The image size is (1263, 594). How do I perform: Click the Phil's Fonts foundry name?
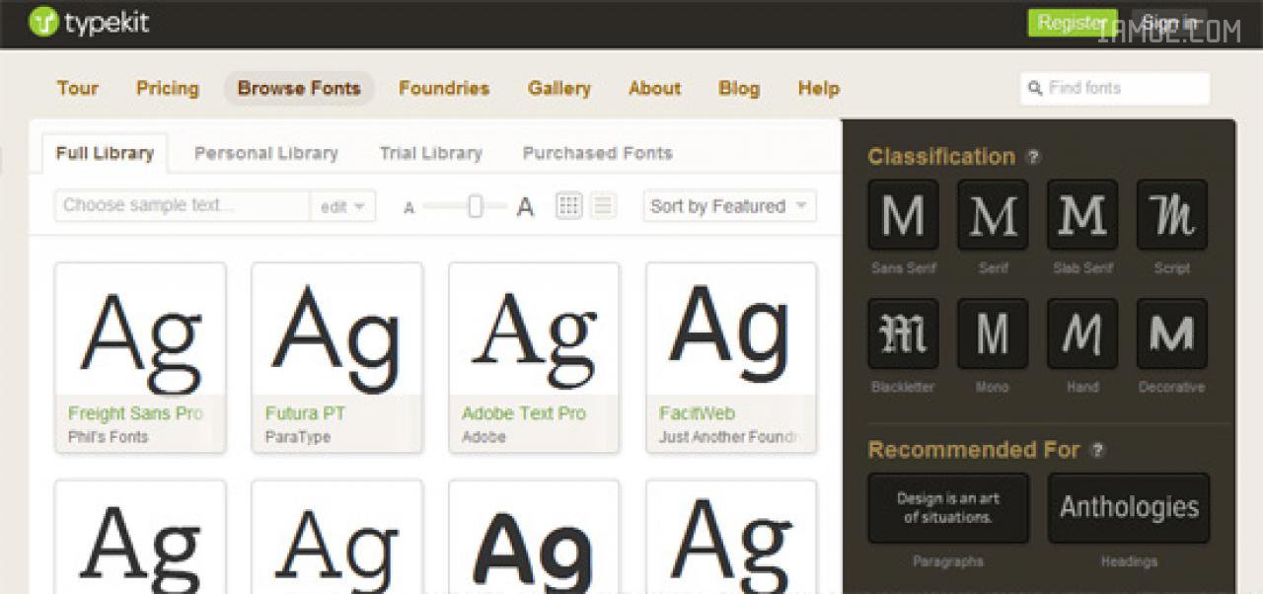click(x=108, y=437)
